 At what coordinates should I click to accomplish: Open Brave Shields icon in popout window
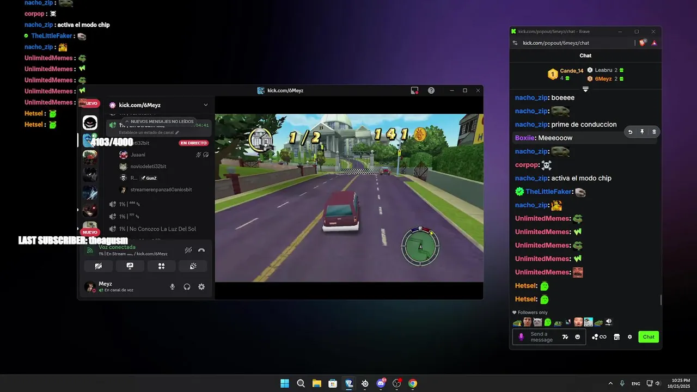point(643,43)
